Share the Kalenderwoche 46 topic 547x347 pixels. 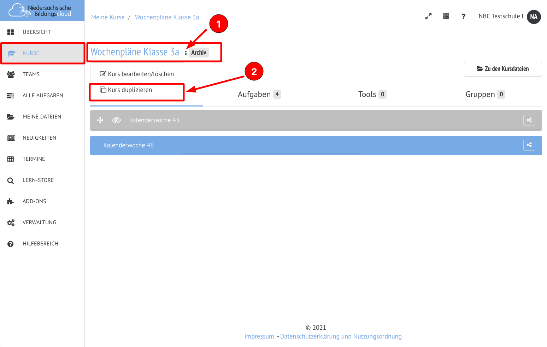[529, 145]
